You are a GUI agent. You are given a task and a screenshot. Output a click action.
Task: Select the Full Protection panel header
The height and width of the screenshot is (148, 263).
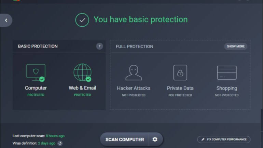pos(180,46)
